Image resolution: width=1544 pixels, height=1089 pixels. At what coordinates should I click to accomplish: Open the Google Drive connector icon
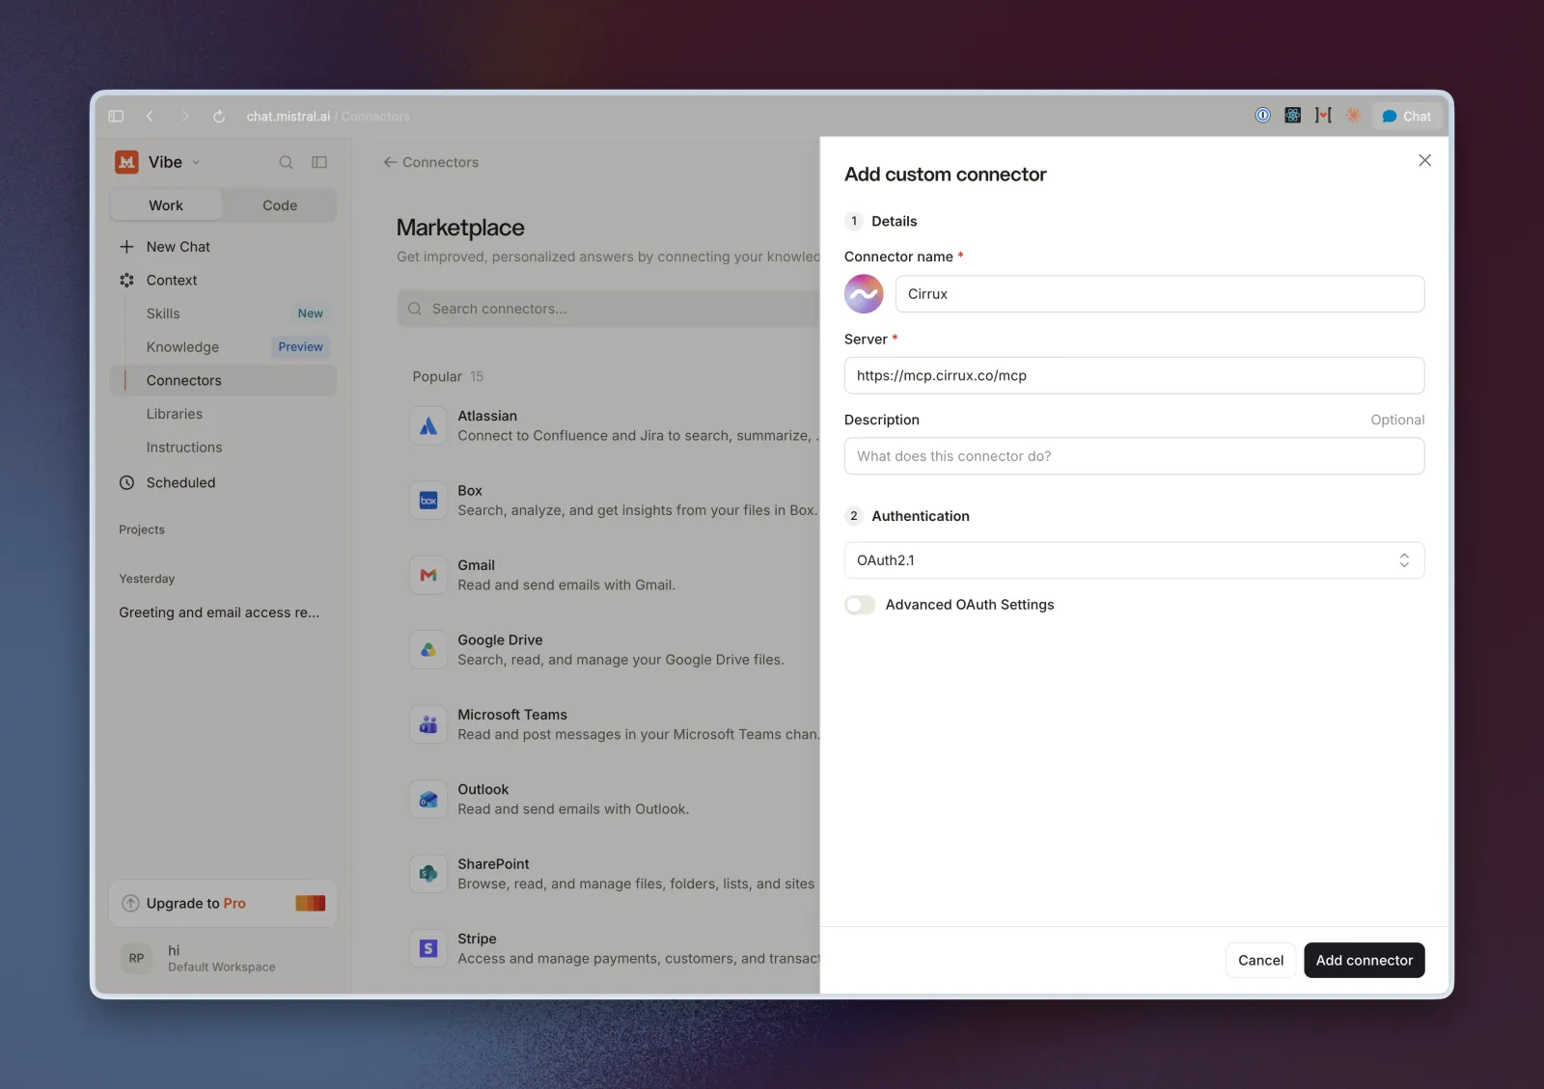pos(428,650)
